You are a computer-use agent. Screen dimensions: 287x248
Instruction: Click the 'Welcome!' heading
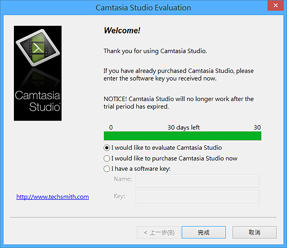(x=122, y=31)
